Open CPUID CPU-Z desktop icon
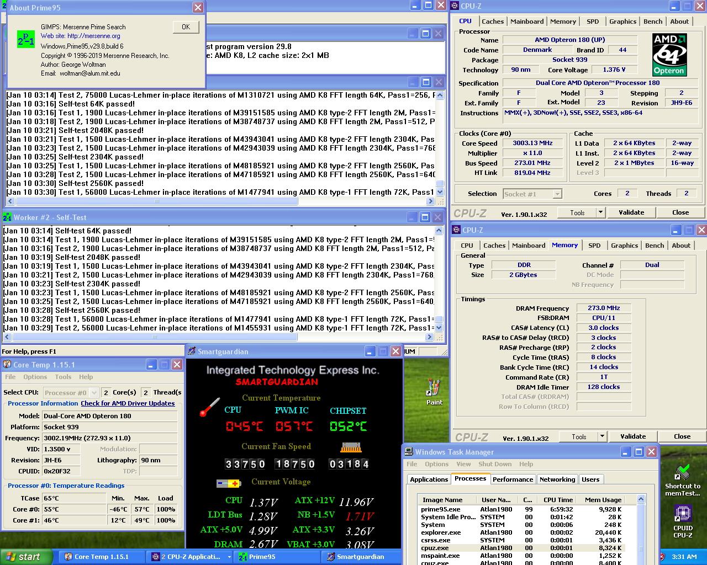This screenshot has height=565, width=707. tap(683, 521)
